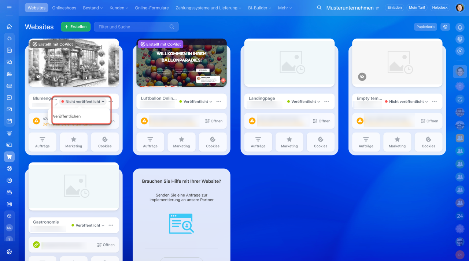469x261 pixels.
Task: Toggle hidden-eye icon on Empty template thumbnail
Action: tap(362, 77)
